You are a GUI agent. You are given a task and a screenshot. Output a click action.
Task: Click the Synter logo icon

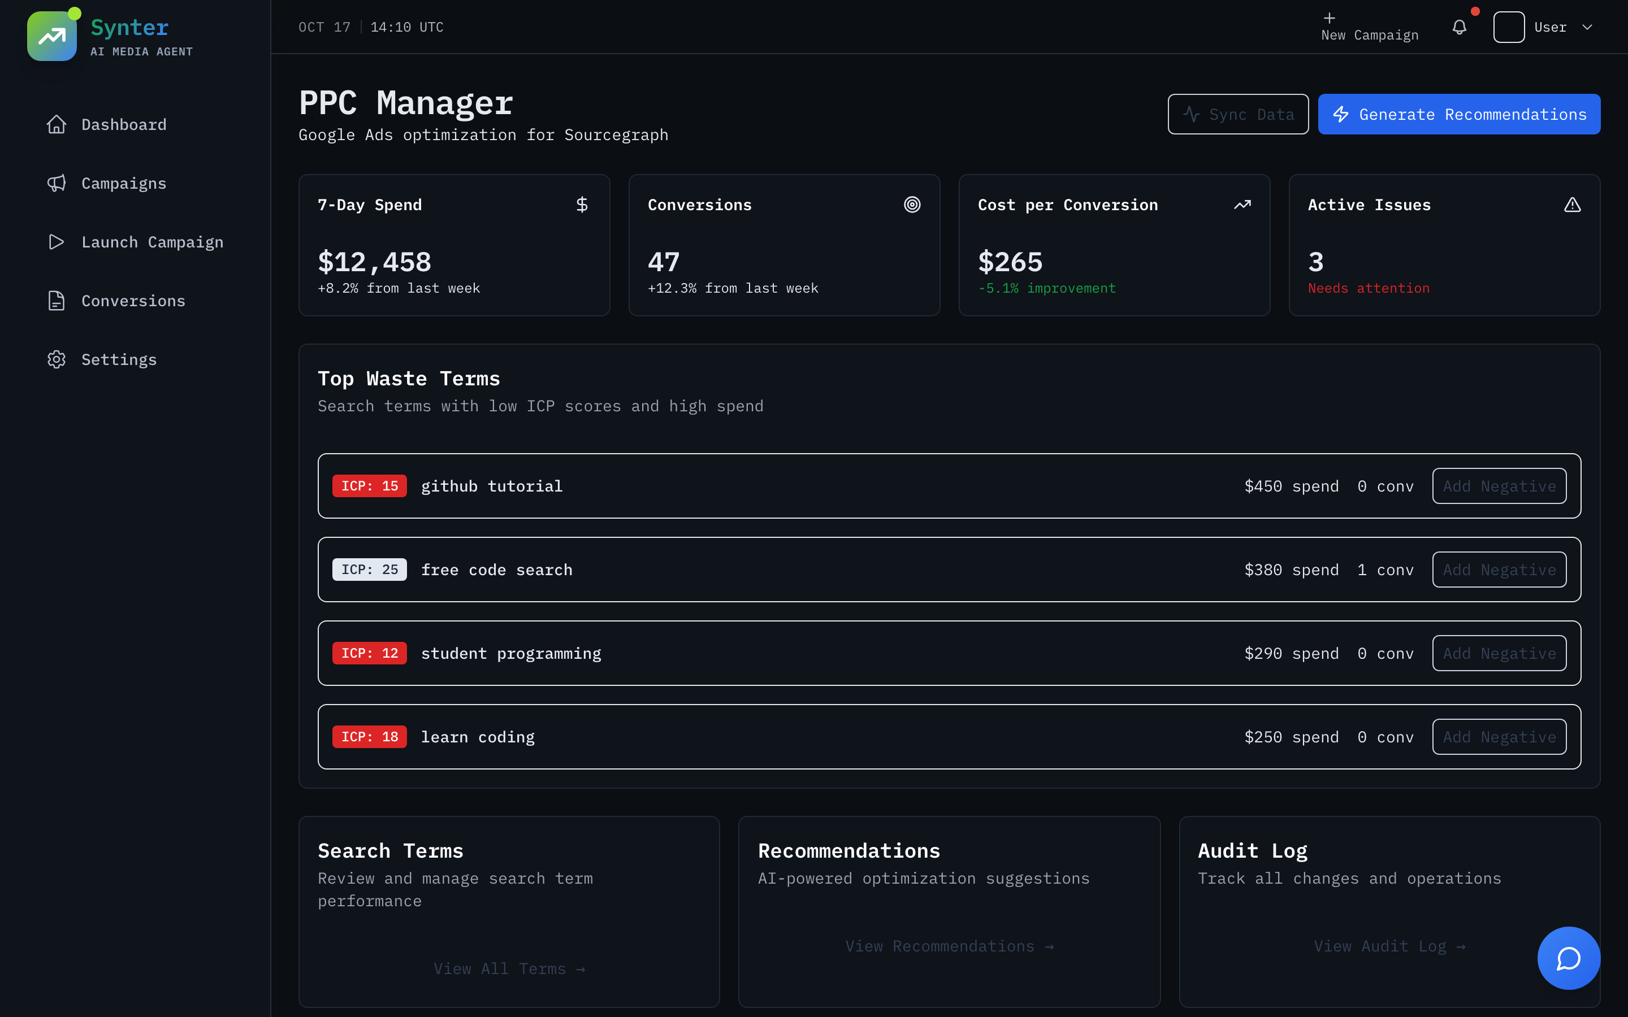pyautogui.click(x=52, y=36)
